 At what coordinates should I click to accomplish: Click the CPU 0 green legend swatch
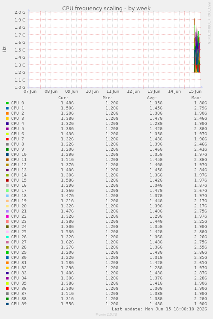[x=7, y=103]
